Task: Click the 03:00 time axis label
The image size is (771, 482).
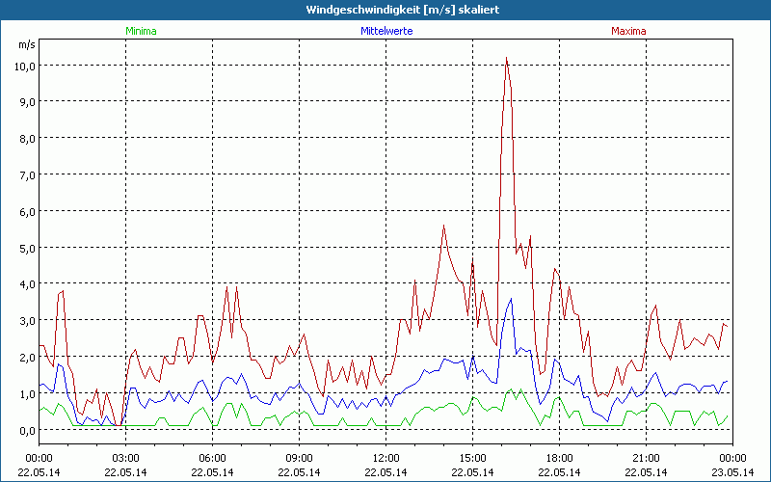Action: (125, 458)
